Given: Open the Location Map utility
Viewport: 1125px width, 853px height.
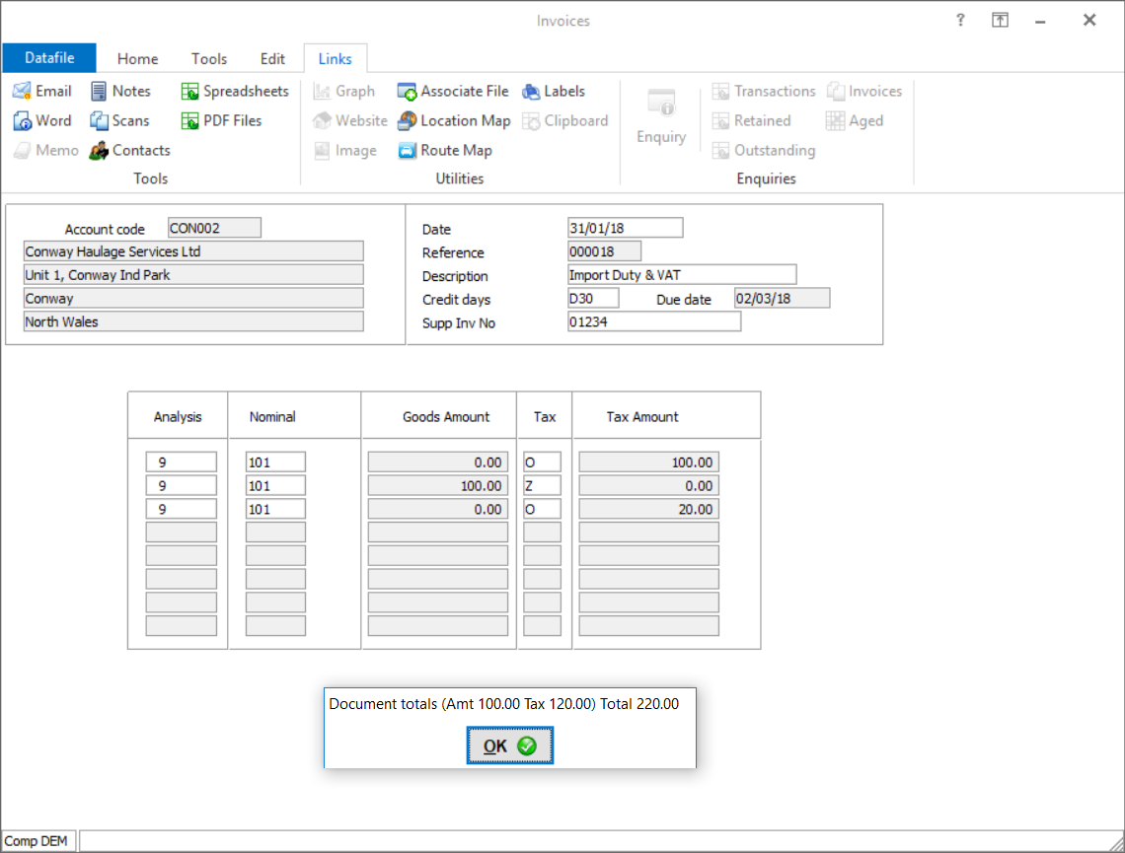Looking at the screenshot, I should (454, 120).
